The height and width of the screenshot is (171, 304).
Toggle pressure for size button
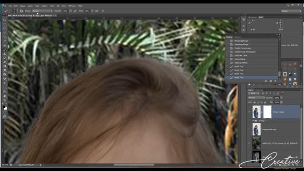click(x=103, y=11)
